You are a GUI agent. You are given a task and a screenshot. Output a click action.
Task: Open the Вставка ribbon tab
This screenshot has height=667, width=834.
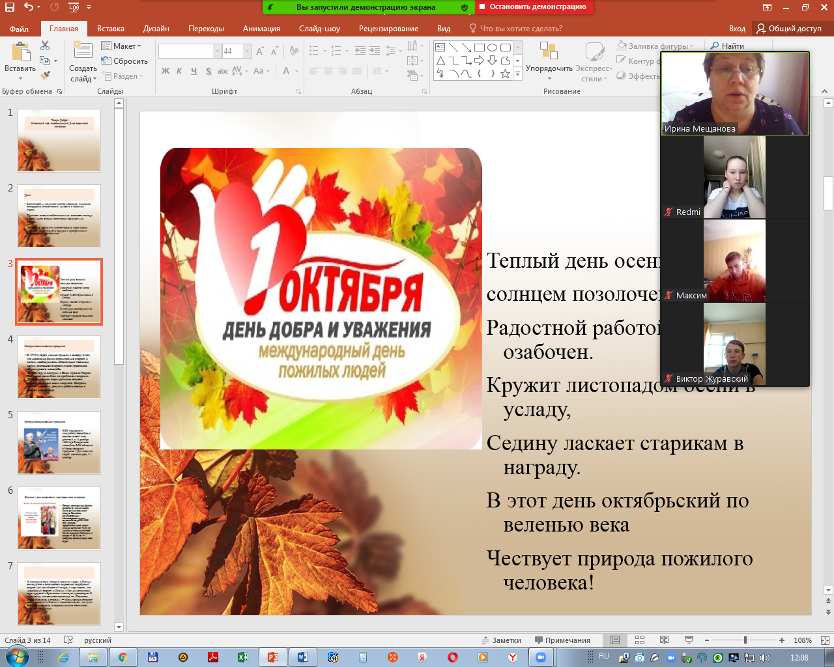click(x=110, y=29)
